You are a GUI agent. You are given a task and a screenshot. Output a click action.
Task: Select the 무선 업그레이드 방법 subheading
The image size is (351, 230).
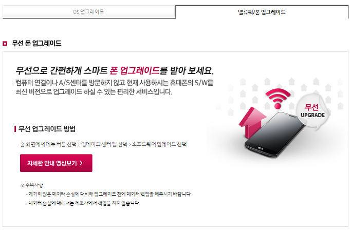(47, 129)
